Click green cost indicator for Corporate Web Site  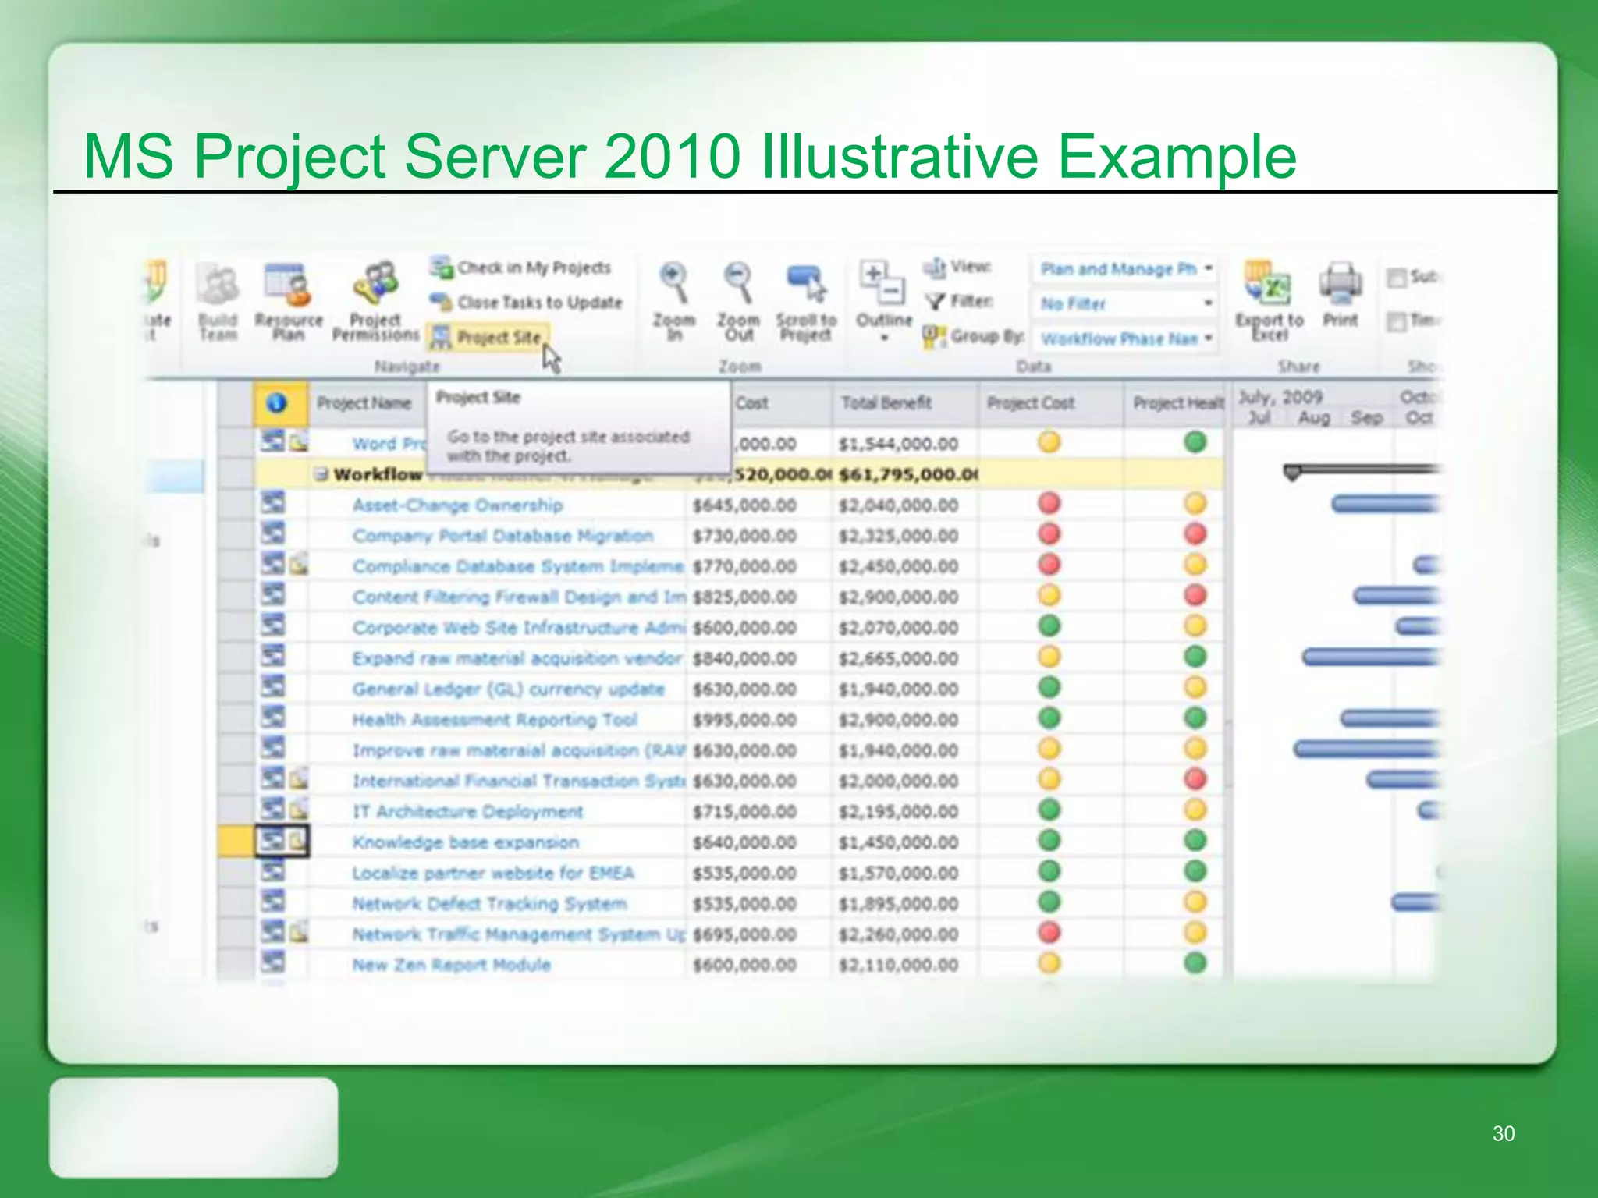tap(1049, 626)
